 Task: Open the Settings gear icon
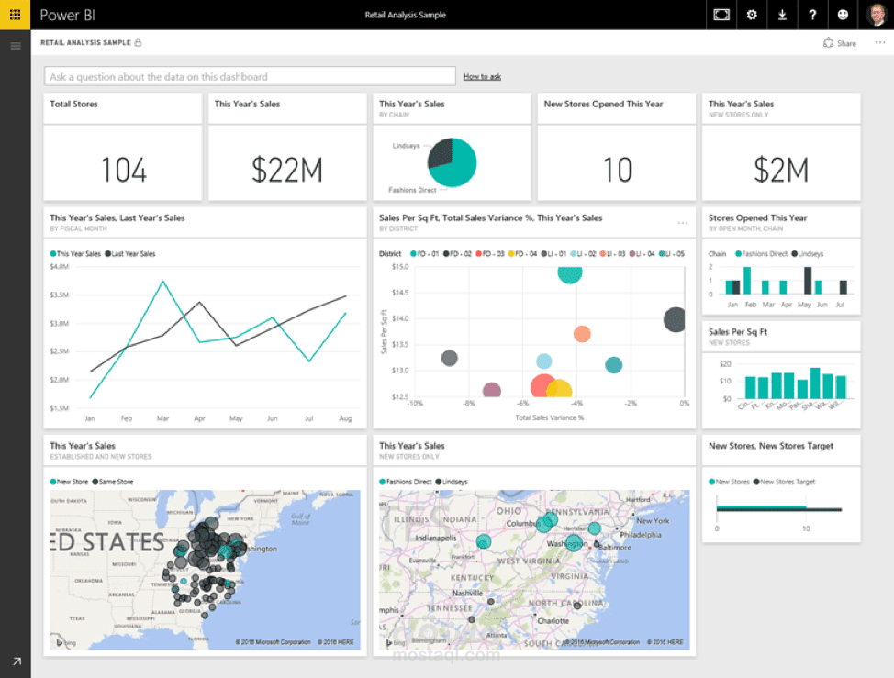(x=752, y=15)
